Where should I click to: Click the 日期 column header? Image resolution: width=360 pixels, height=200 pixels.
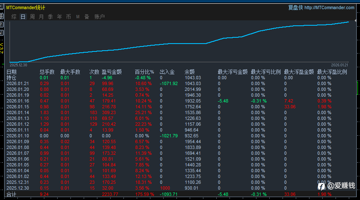tap(12, 72)
